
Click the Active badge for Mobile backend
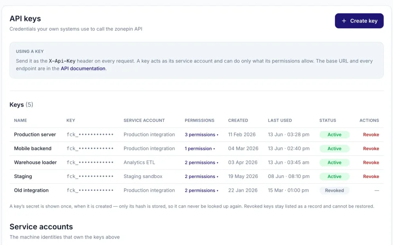pos(334,149)
